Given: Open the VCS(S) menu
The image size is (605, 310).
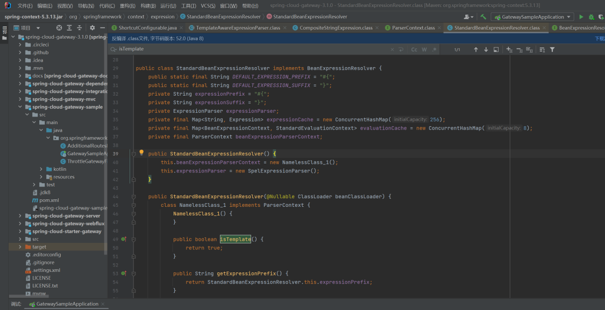Looking at the screenshot, I should click(208, 6).
